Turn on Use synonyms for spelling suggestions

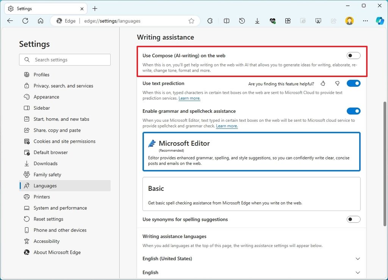353,219
